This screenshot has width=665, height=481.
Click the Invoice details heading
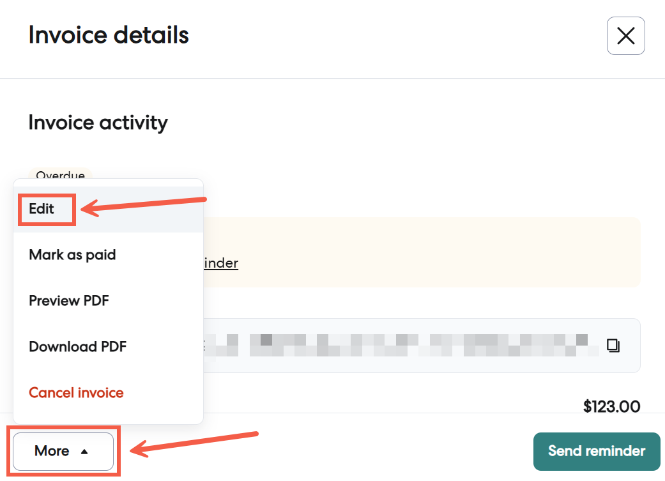tap(109, 35)
